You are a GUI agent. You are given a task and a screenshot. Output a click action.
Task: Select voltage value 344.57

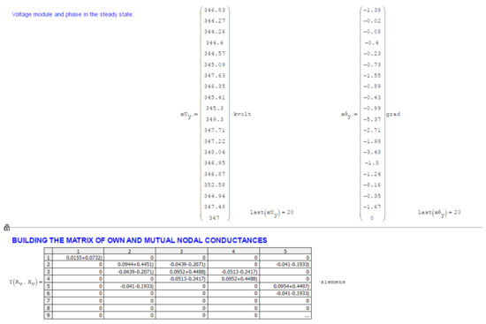click(x=215, y=54)
